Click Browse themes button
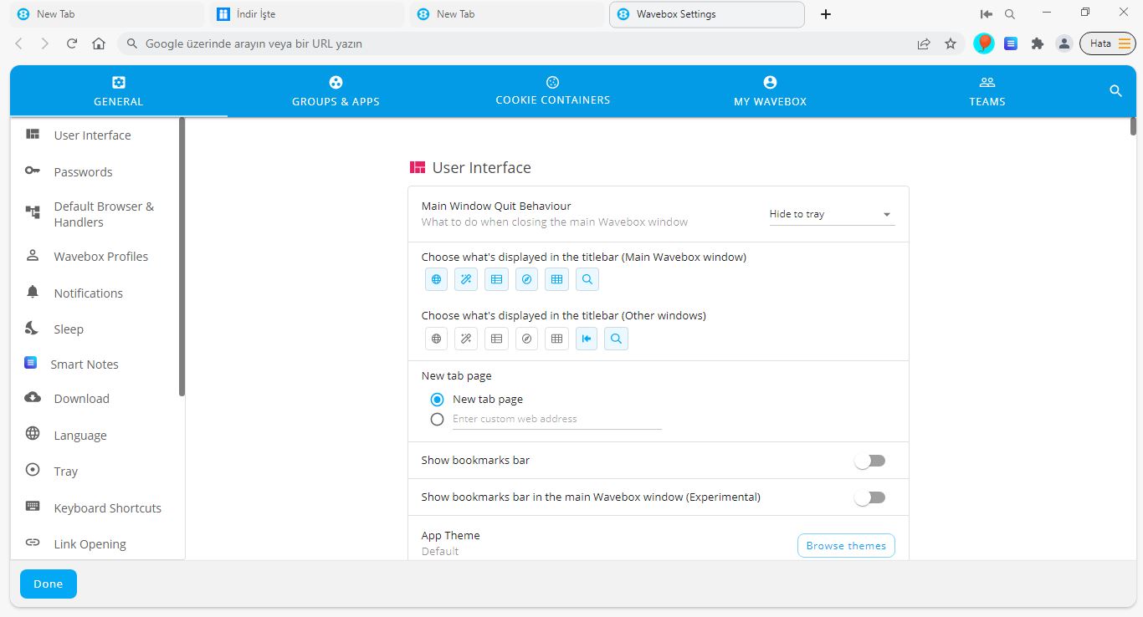 click(846, 546)
